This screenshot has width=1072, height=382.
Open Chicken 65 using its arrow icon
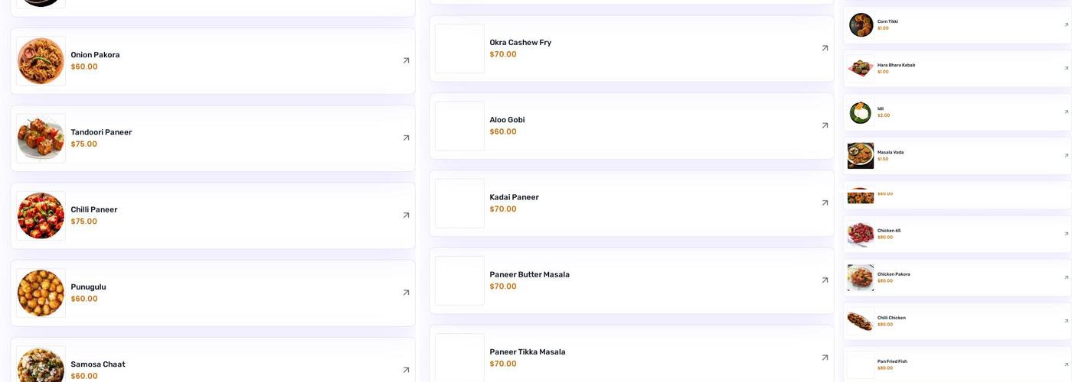pos(1066,234)
